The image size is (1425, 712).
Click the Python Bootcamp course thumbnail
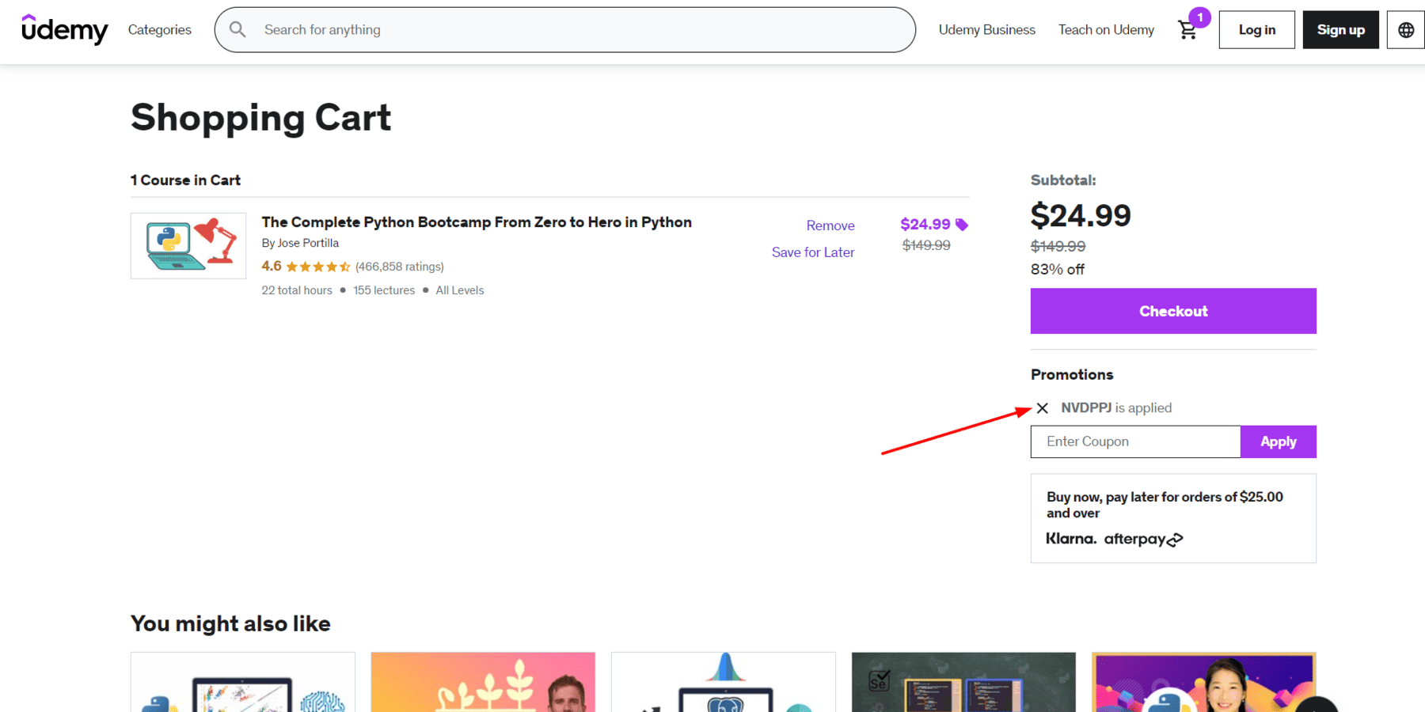tap(188, 246)
